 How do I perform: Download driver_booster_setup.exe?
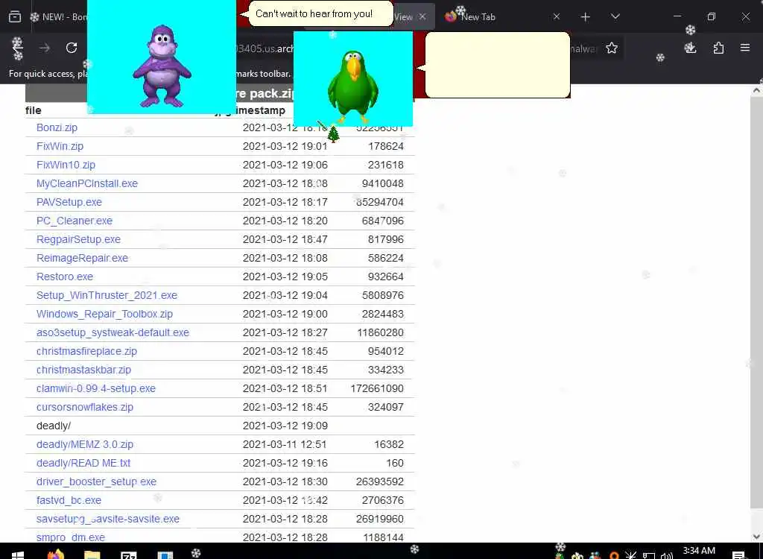[x=96, y=481]
